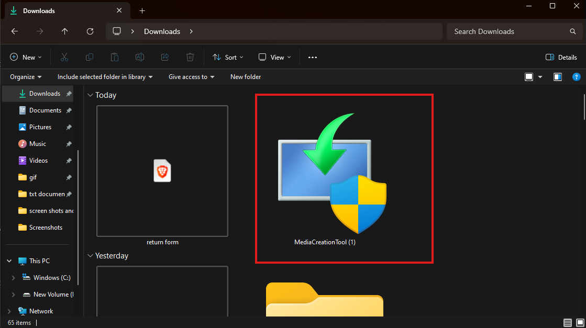Open a new tab with plus button
586x328 pixels.
142,11
